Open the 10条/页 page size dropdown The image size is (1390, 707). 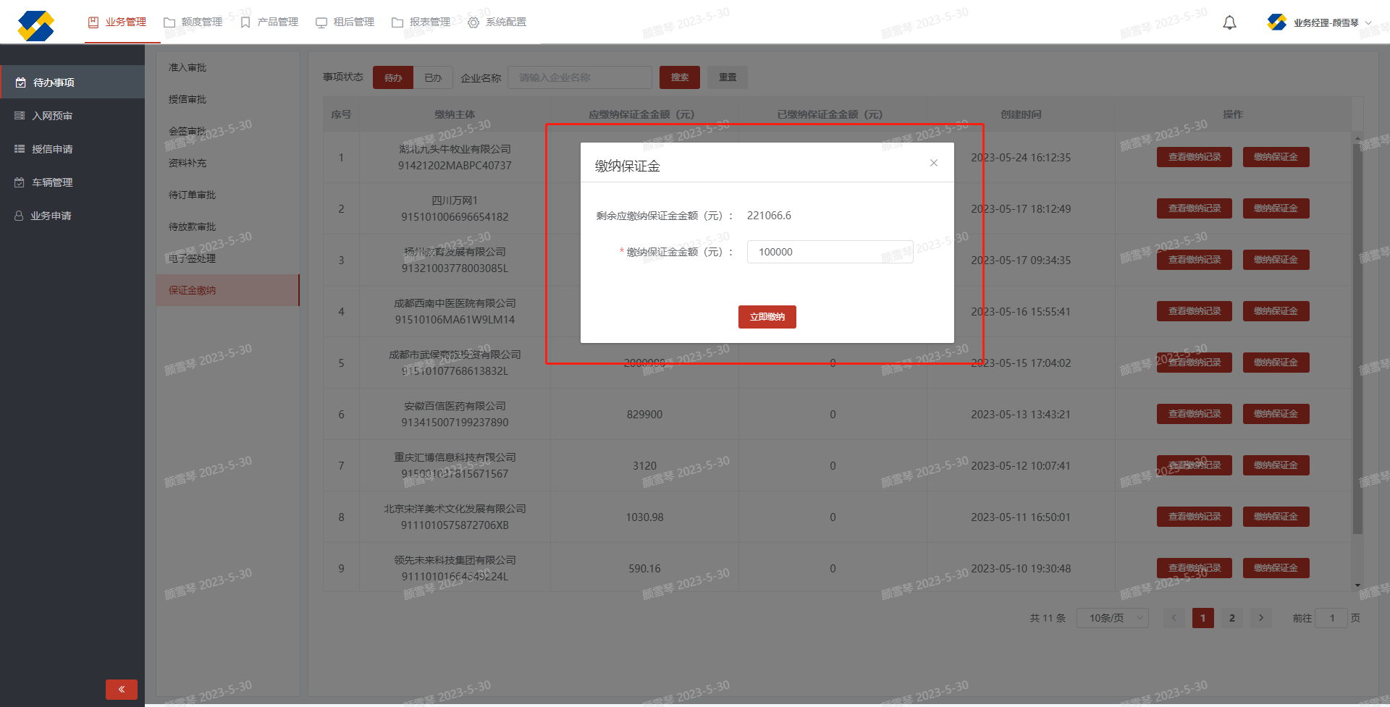tap(1112, 618)
